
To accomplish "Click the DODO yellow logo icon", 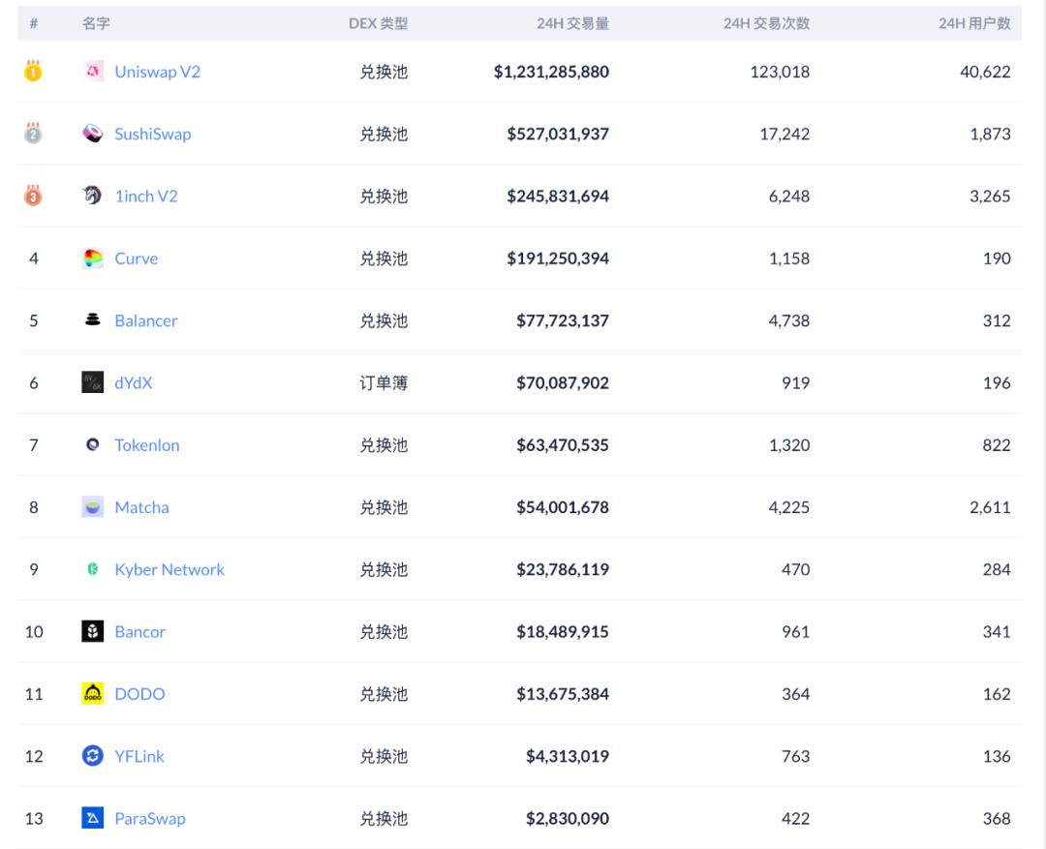I will pos(93,694).
